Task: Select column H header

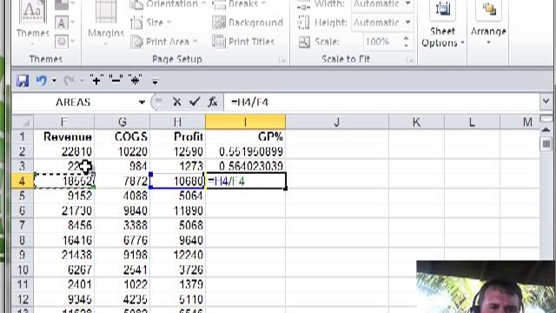Action: tap(177, 122)
